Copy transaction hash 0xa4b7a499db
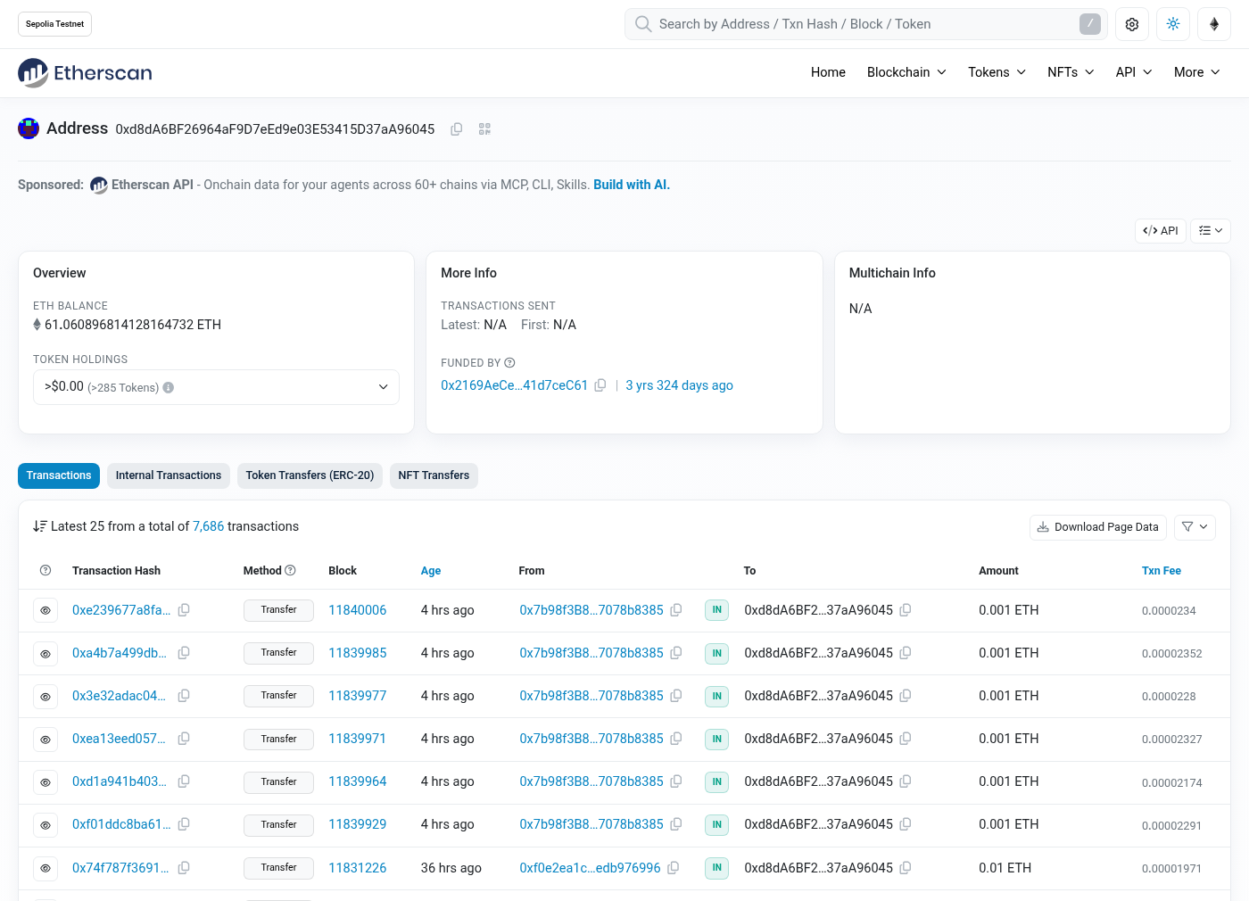This screenshot has width=1249, height=901. pyautogui.click(x=184, y=653)
